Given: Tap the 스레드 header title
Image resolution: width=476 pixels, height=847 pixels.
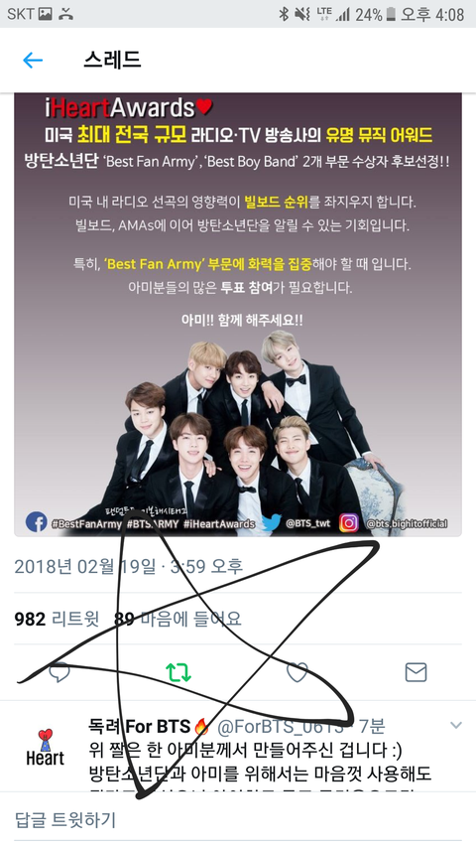Looking at the screenshot, I should pyautogui.click(x=112, y=60).
